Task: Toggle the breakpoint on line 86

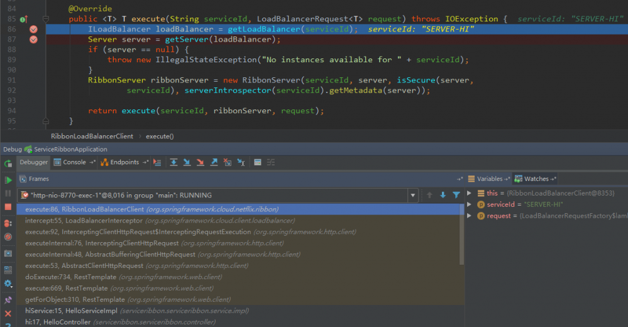Action: [33, 30]
